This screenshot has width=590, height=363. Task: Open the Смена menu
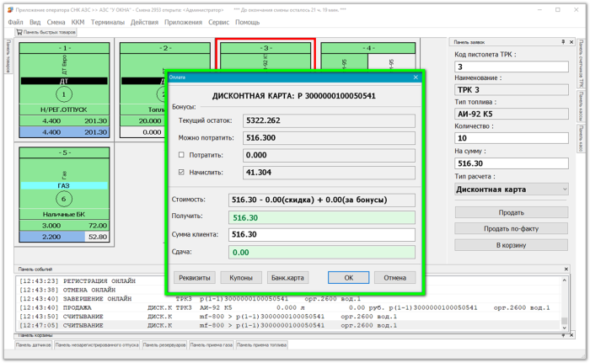tap(56, 22)
